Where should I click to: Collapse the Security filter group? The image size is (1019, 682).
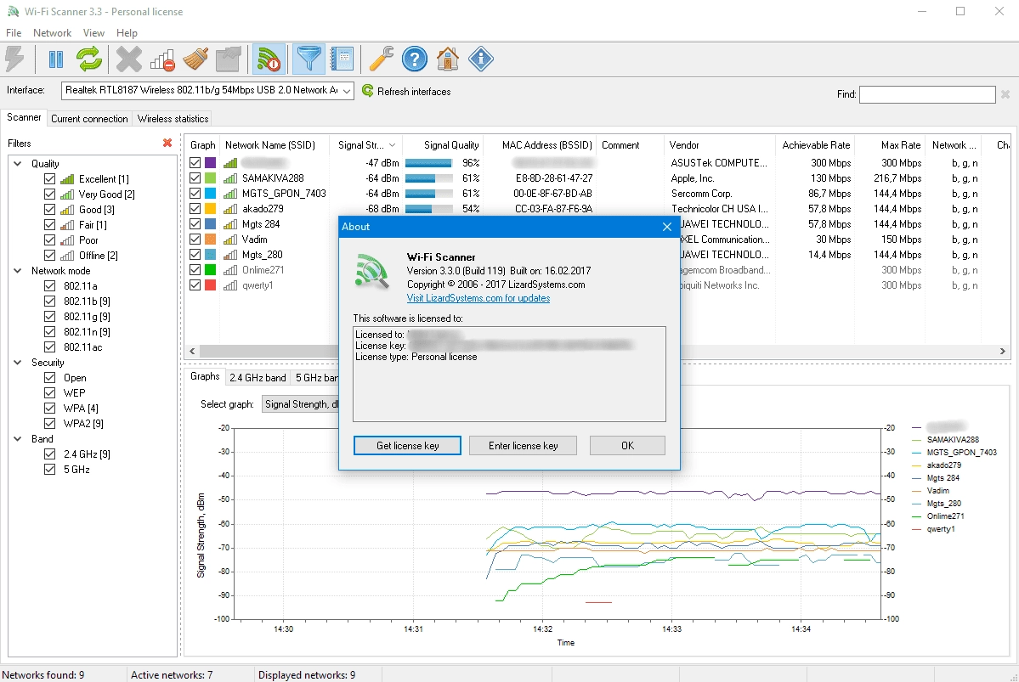[x=18, y=363]
